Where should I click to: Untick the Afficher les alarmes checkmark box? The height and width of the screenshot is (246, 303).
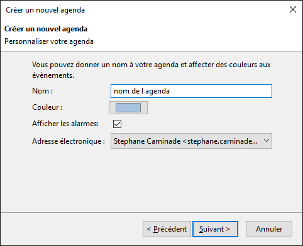point(117,124)
